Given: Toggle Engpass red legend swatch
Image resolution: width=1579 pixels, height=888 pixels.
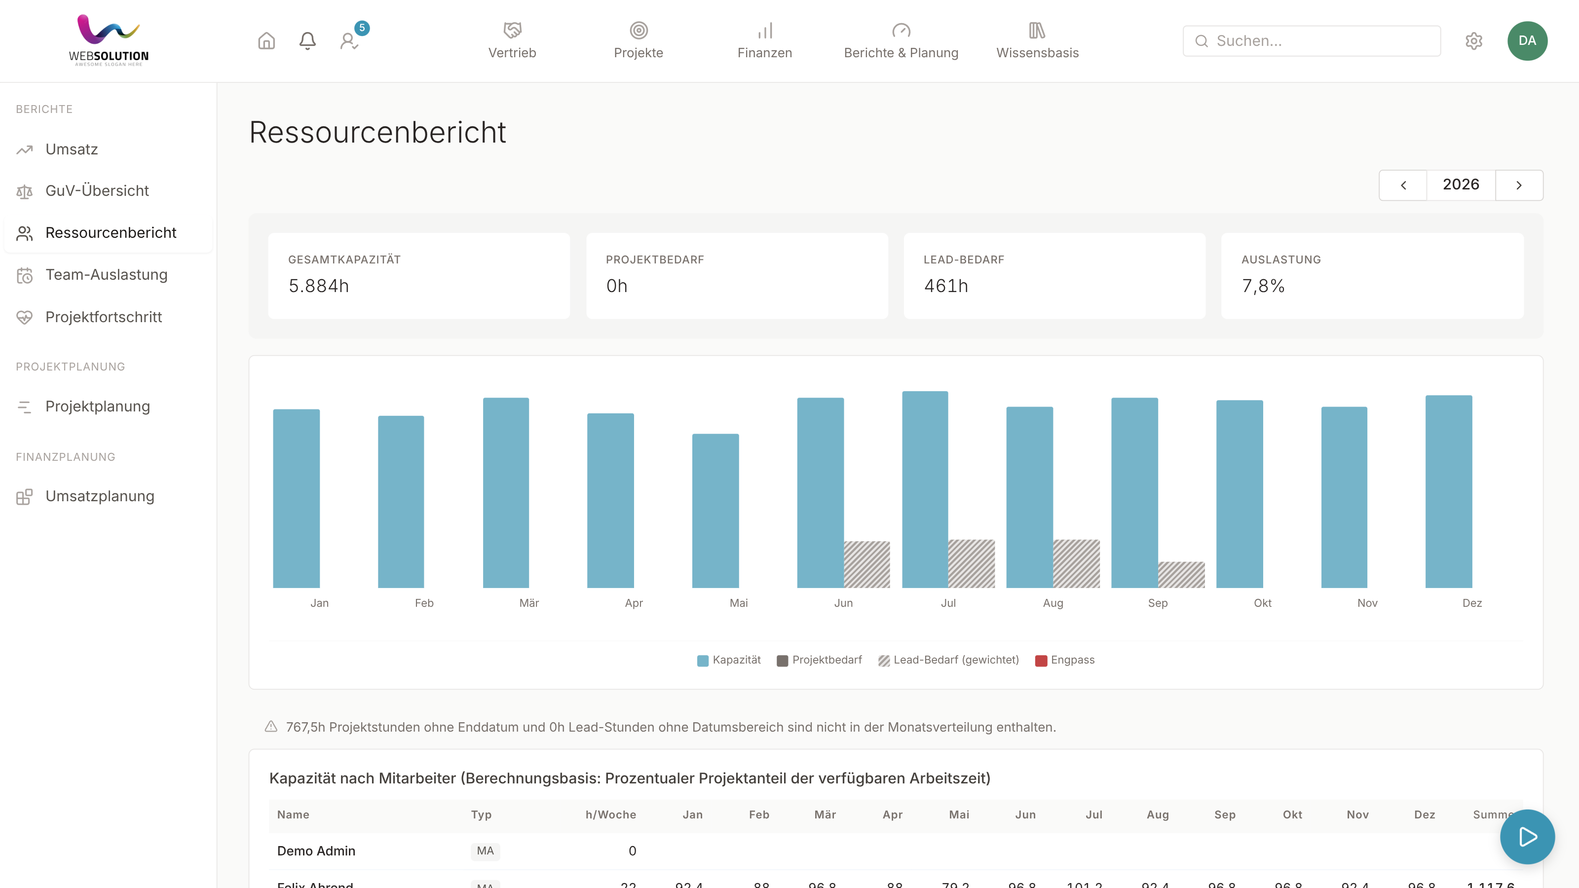Looking at the screenshot, I should [1041, 661].
